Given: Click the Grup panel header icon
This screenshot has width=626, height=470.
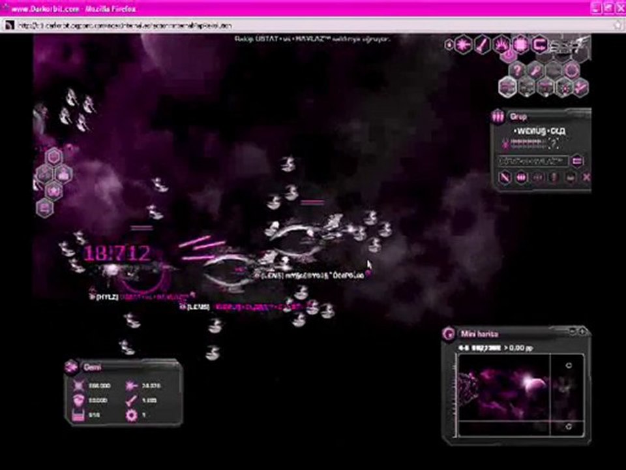Looking at the screenshot, I should point(498,117).
